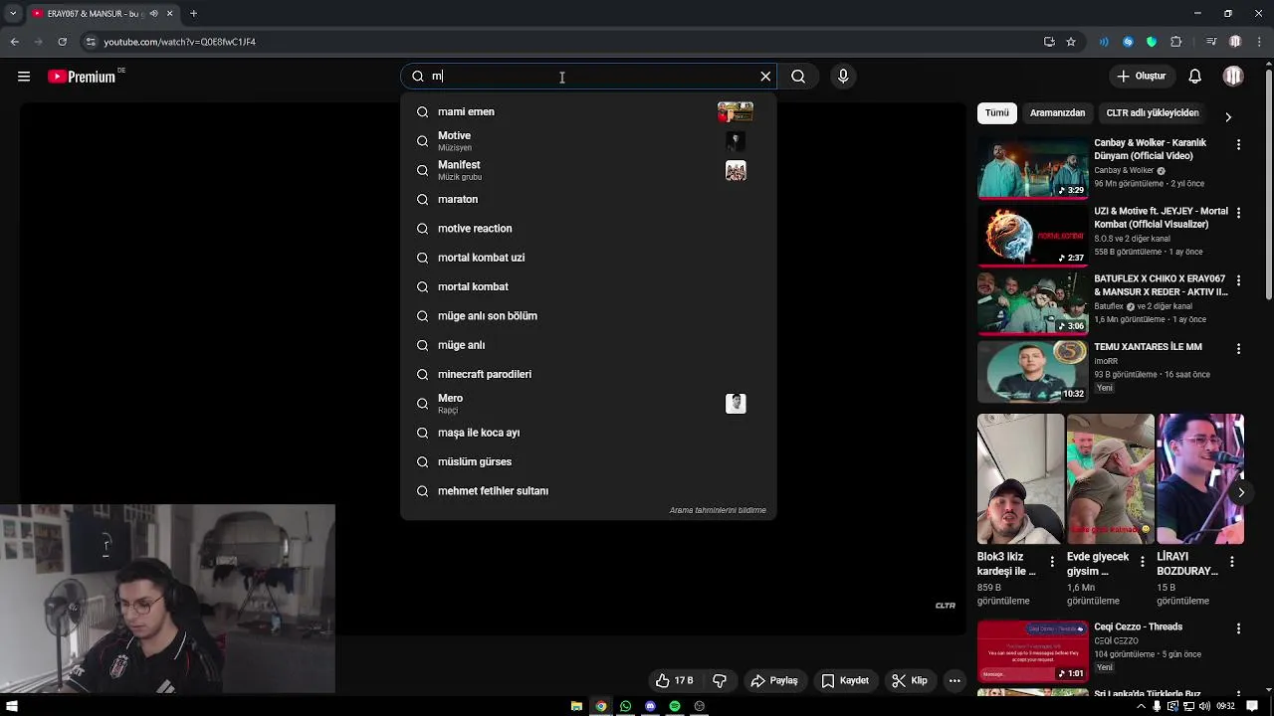Image resolution: width=1274 pixels, height=716 pixels.
Task: Pick suggestion 'Manifest' Müzik grubu
Action: click(x=587, y=170)
